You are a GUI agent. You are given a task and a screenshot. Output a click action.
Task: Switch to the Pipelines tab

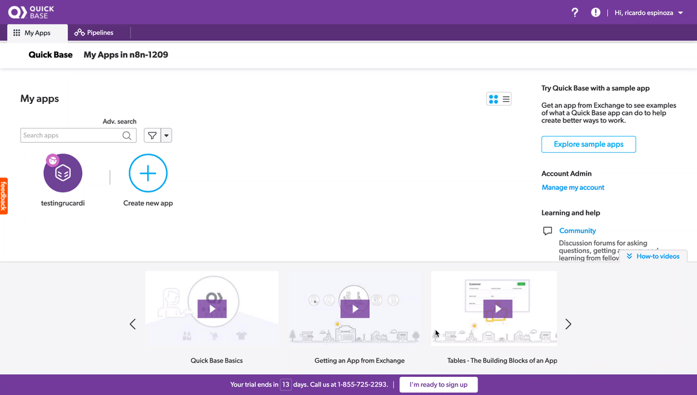[94, 33]
